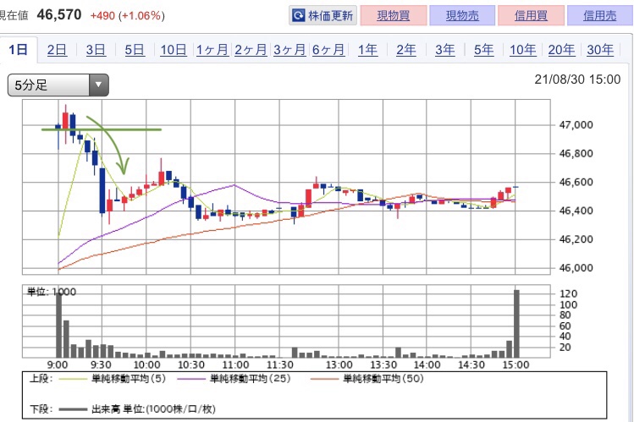Viewport: 634px width, 422px height.
Task: Click the 株価更新 button
Action: [323, 16]
